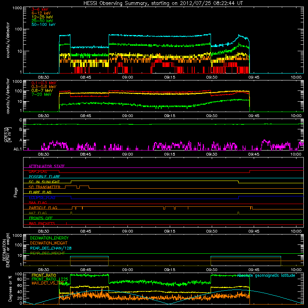Select the Absolute geomagnetic latitude label
Viewport: 308px width, 308px height.
point(266,275)
